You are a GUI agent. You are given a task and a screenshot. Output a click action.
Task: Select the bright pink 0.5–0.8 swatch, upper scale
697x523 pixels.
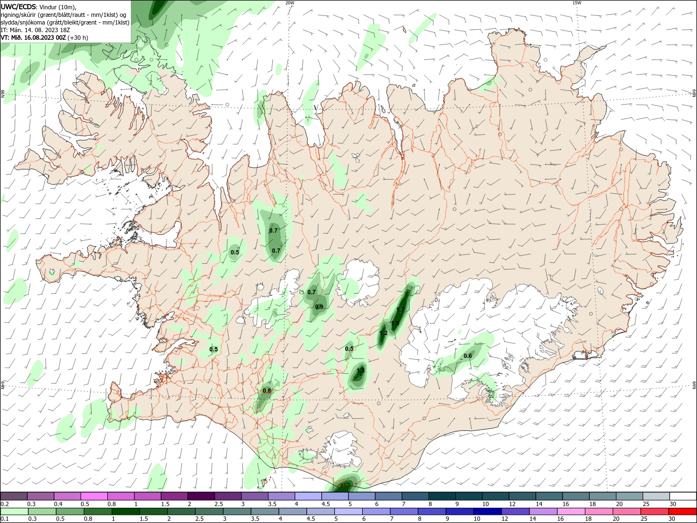[94, 496]
